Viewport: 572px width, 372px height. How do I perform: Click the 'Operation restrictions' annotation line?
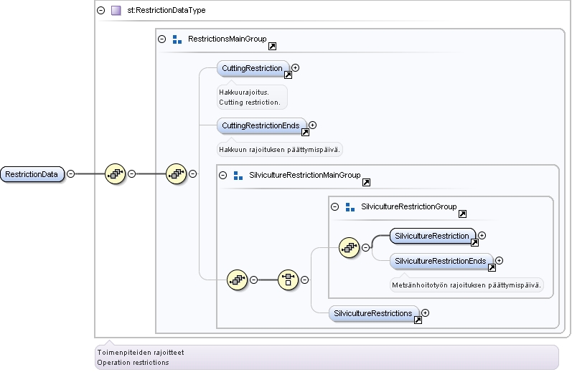pos(133,363)
